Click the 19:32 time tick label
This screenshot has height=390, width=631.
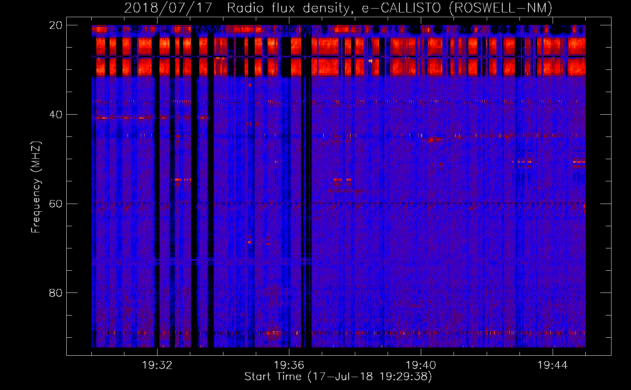(157, 365)
